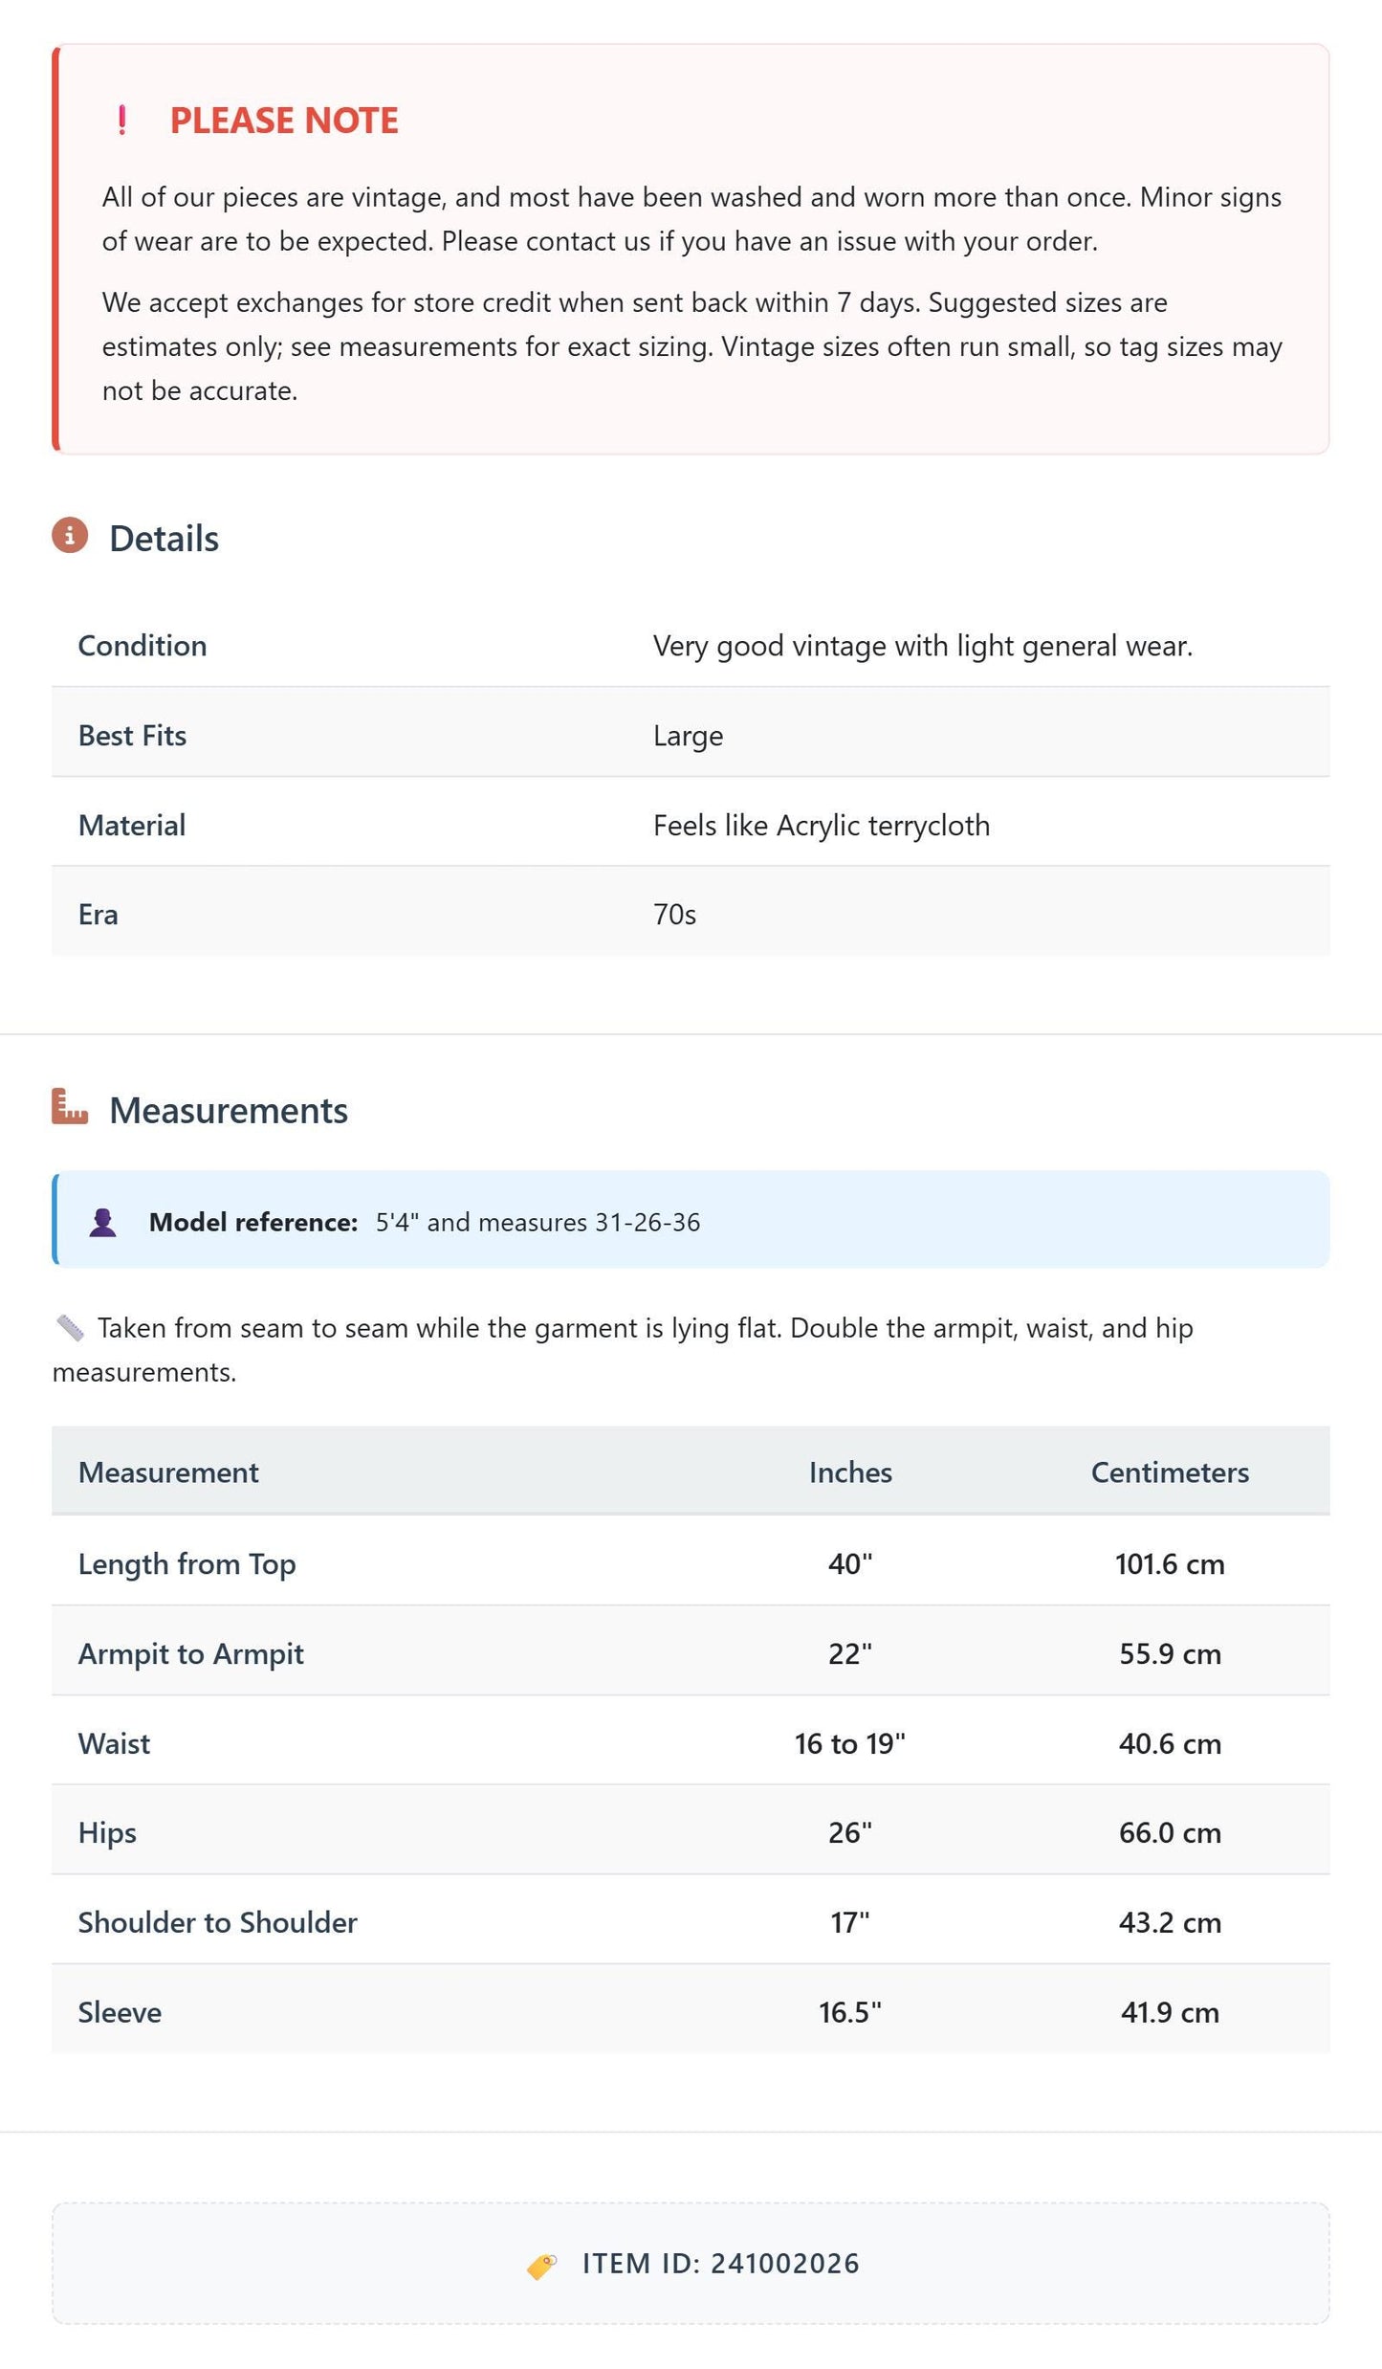Image resolution: width=1382 pixels, height=2369 pixels.
Task: Click the Best Fits Large value
Action: point(688,736)
